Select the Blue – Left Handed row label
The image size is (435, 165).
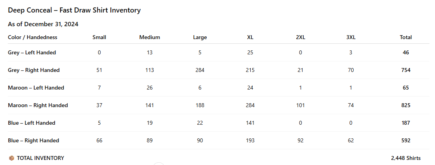coord(31,123)
